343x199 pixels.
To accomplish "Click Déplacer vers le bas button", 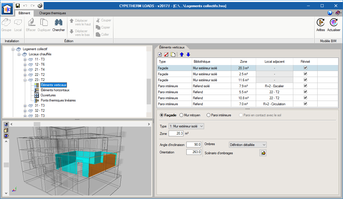I will (x=80, y=33).
